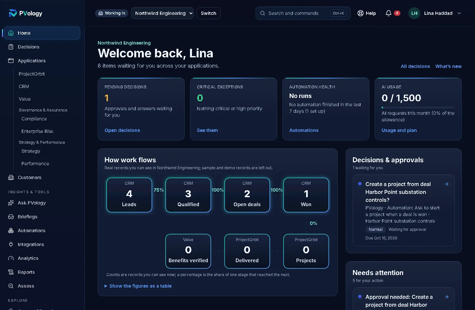Click the Open decisions link
Screen dimensions: 475x310
tap(122, 130)
